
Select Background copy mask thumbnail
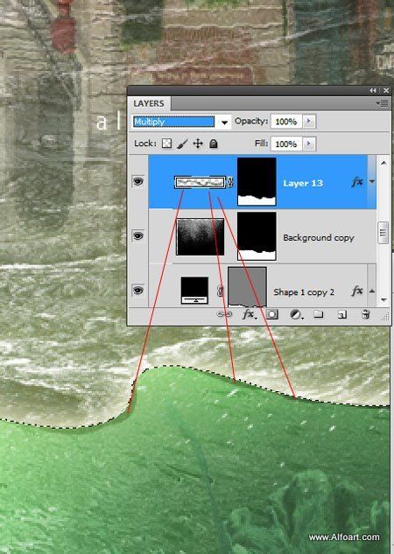coord(257,236)
